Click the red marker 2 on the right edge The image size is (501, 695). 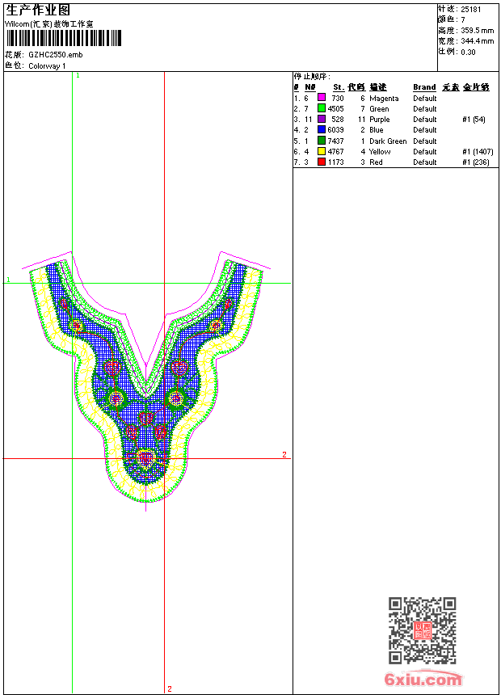(284, 455)
